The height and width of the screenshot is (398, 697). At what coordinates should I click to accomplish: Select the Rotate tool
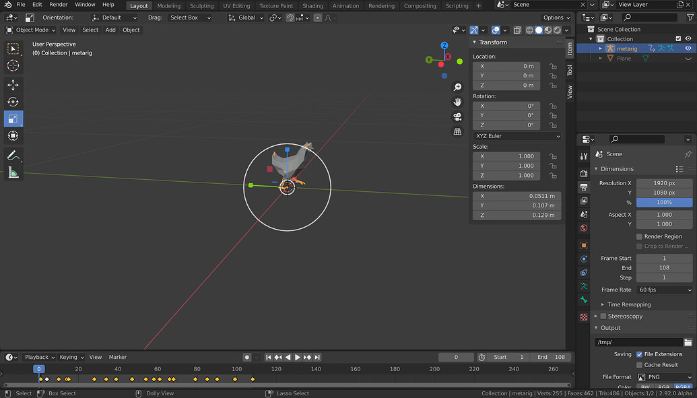[13, 102]
